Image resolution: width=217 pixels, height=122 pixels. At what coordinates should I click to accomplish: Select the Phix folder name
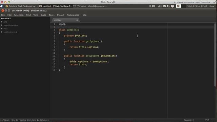click(5, 28)
